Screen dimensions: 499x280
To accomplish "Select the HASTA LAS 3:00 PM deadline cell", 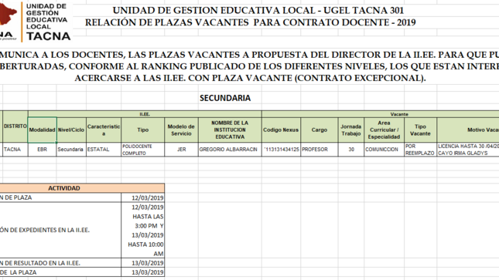I will [143, 230].
